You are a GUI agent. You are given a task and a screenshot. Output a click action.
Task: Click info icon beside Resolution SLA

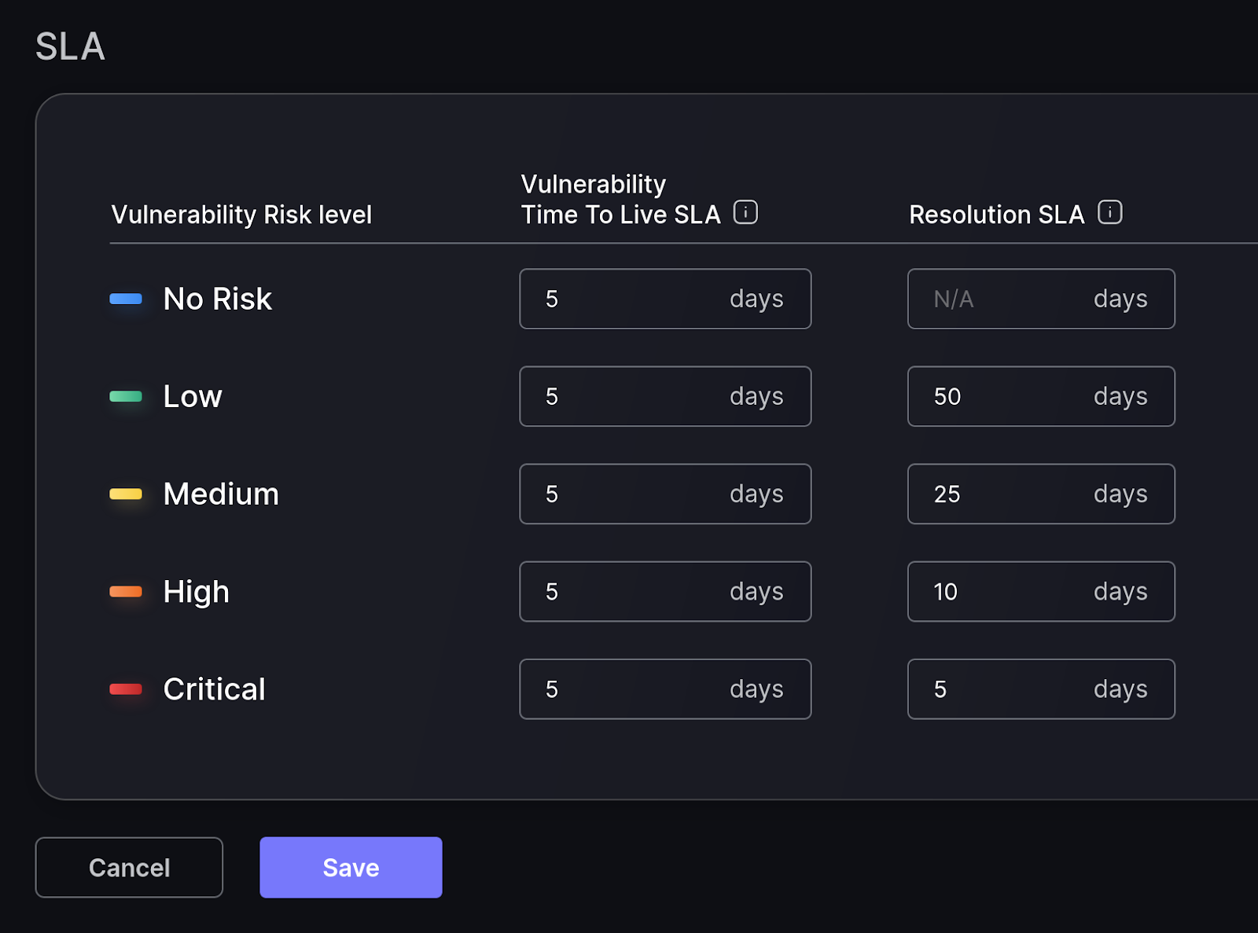coord(1109,212)
